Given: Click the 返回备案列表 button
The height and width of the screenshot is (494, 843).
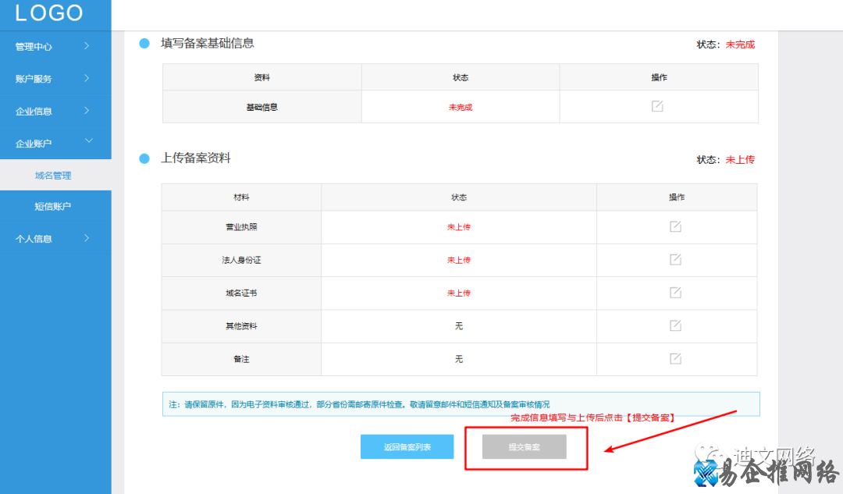Looking at the screenshot, I should click(x=407, y=446).
